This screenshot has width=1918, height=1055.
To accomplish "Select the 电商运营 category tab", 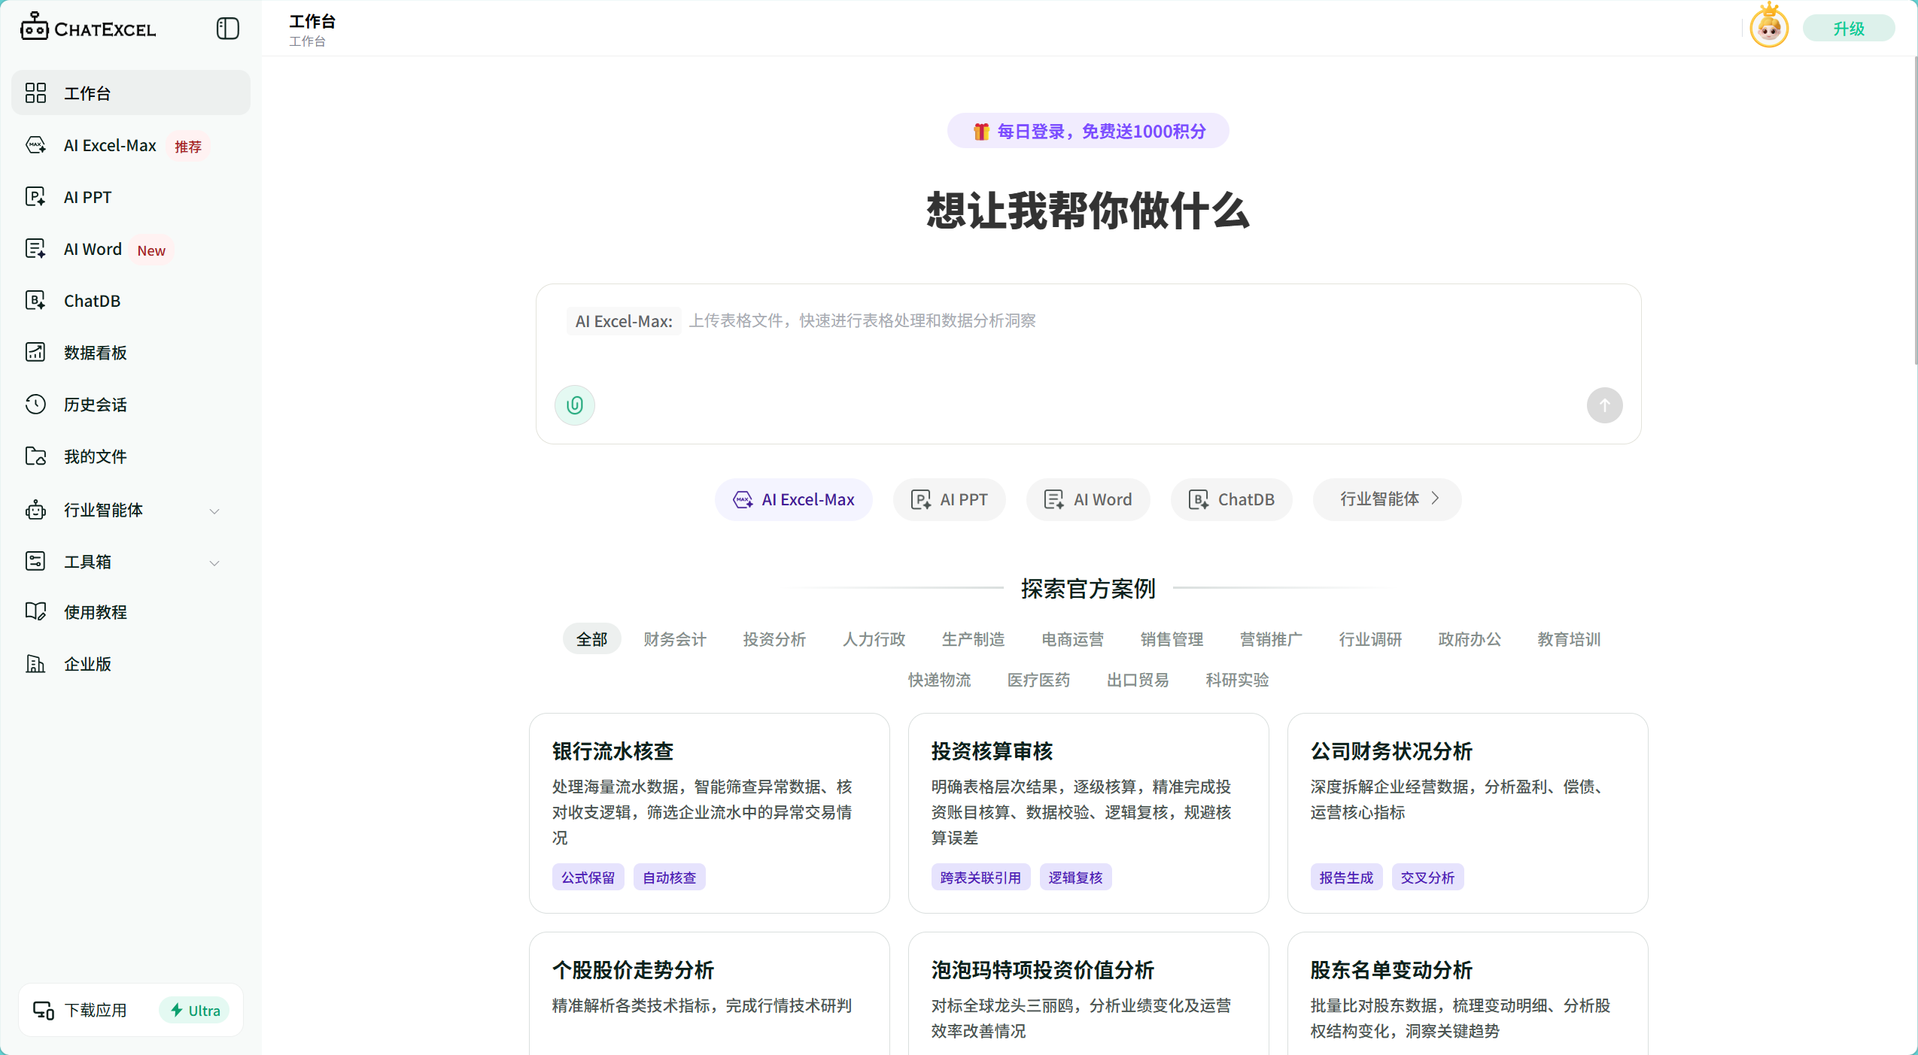I will 1072,639.
